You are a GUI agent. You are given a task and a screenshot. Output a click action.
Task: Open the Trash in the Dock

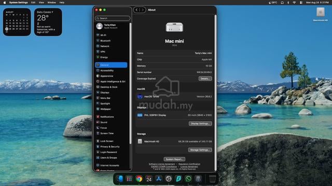[x=212, y=179]
